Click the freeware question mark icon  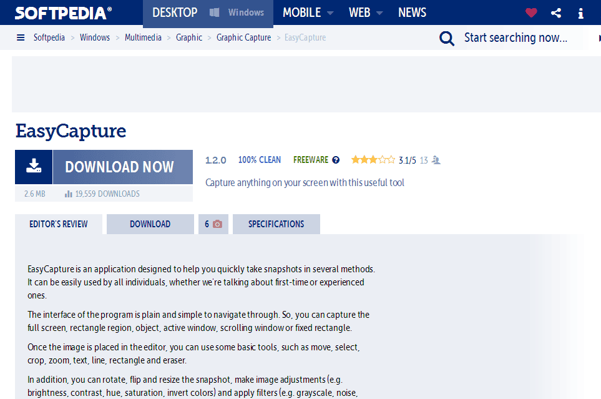tap(336, 160)
